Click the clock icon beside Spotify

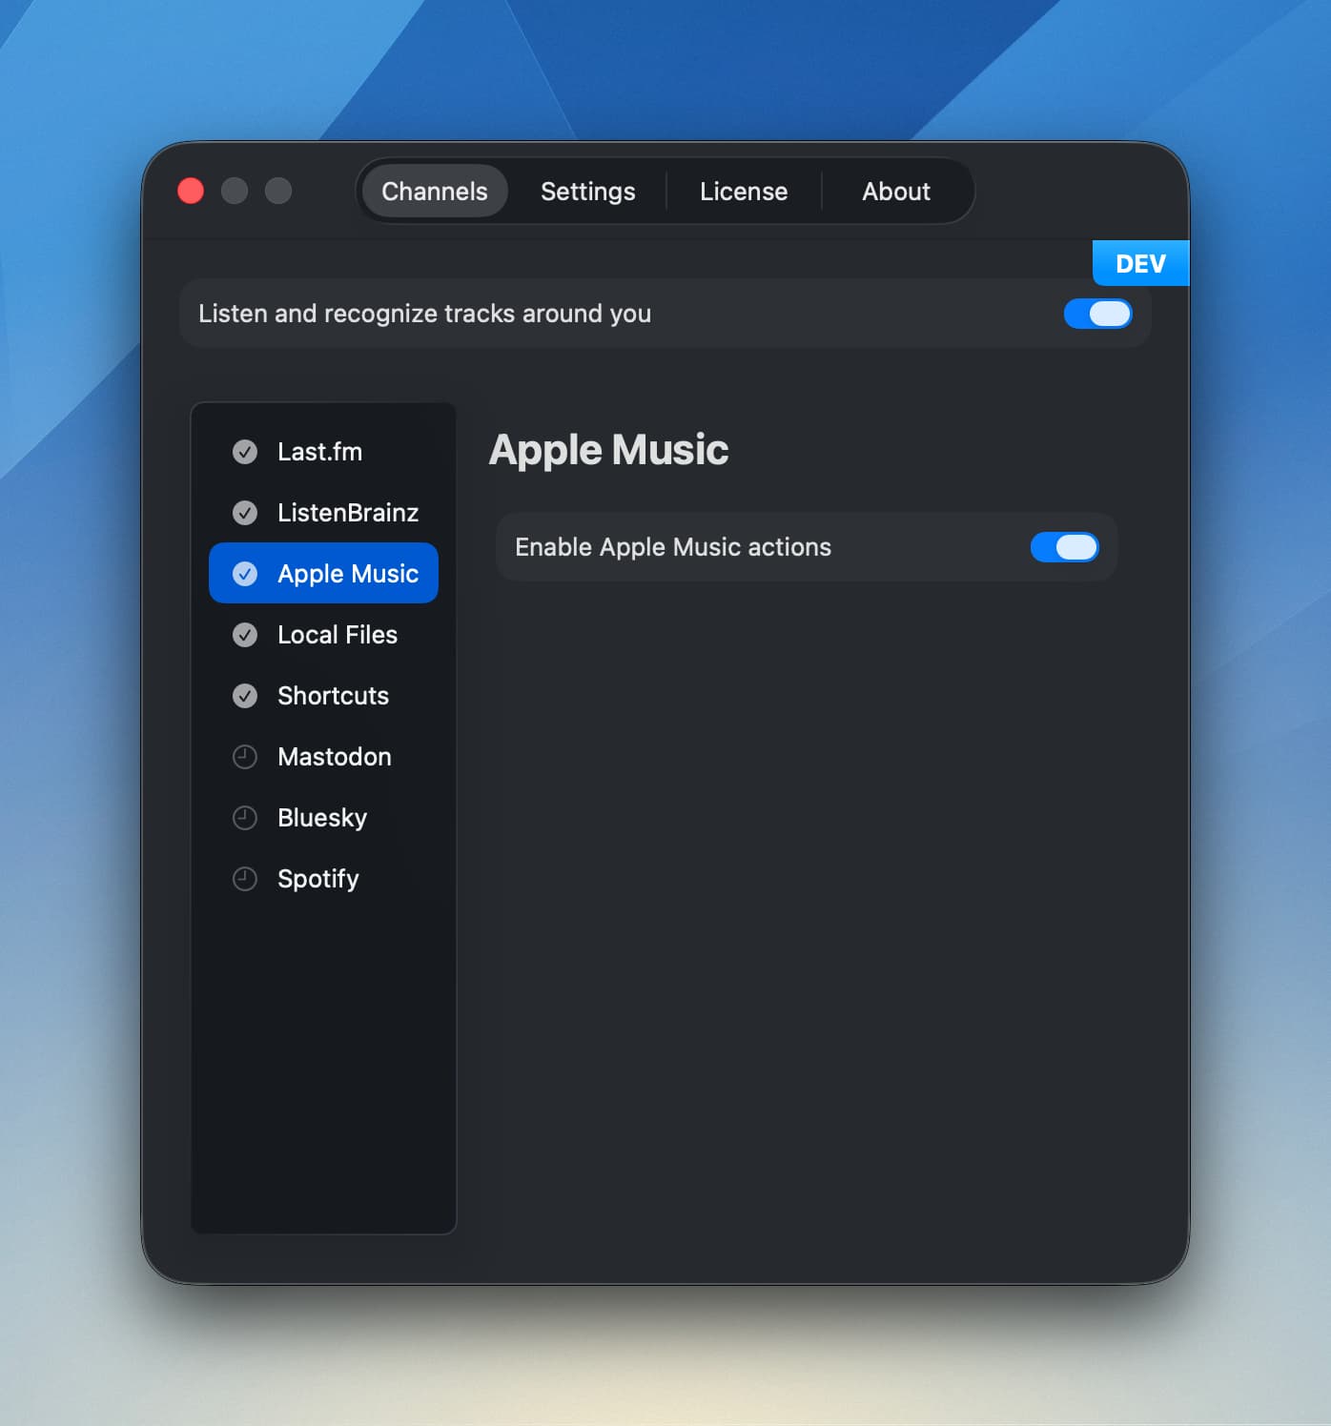click(x=245, y=879)
